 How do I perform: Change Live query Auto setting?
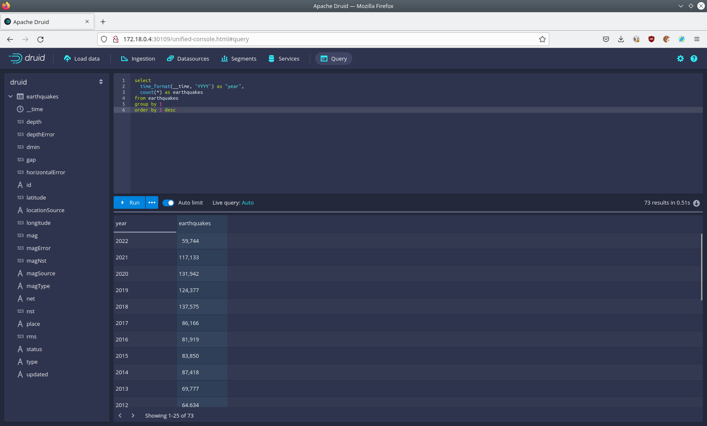[x=247, y=202]
